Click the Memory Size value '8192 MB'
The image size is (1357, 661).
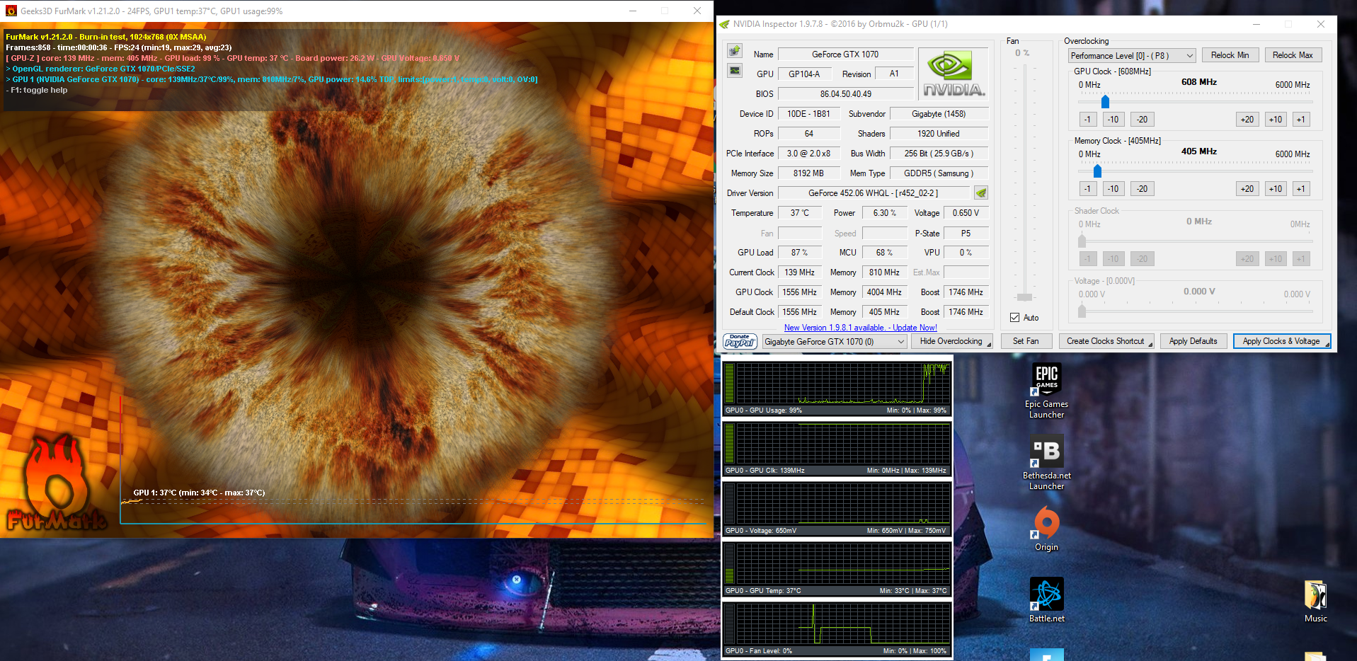click(x=809, y=173)
